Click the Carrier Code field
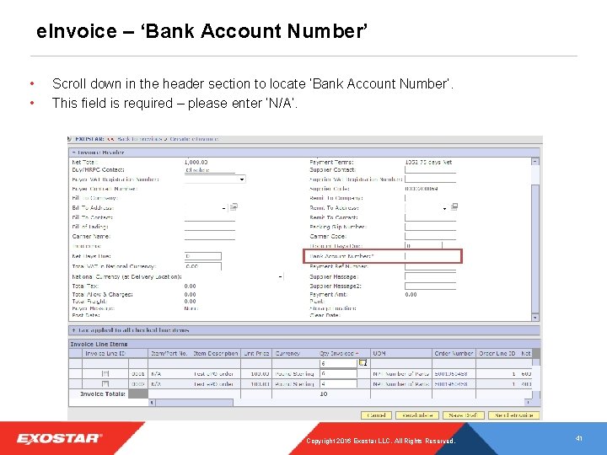 [430, 236]
